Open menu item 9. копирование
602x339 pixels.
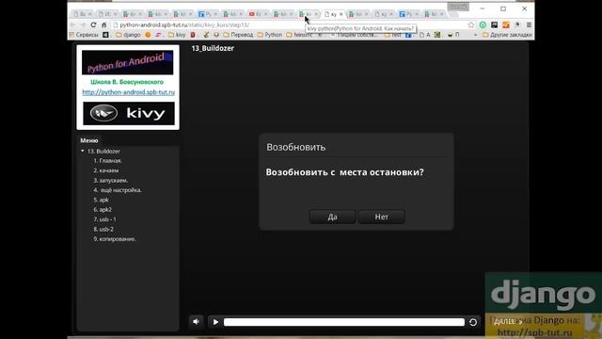(x=115, y=238)
